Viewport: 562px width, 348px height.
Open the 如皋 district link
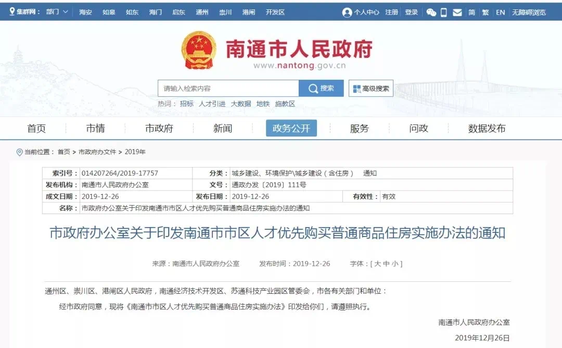click(109, 12)
